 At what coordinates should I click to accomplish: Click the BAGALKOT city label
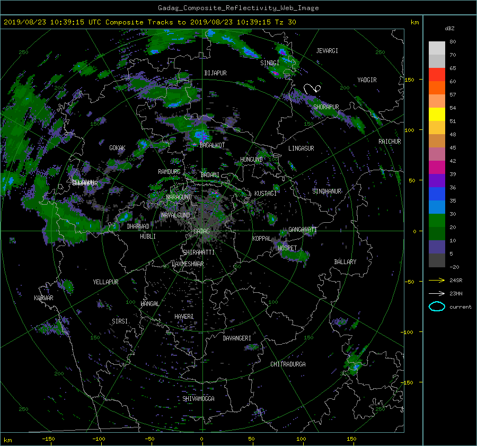(212, 145)
